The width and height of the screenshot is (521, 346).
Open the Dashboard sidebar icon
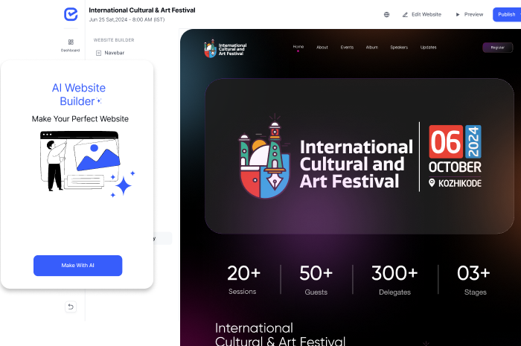coord(71,45)
